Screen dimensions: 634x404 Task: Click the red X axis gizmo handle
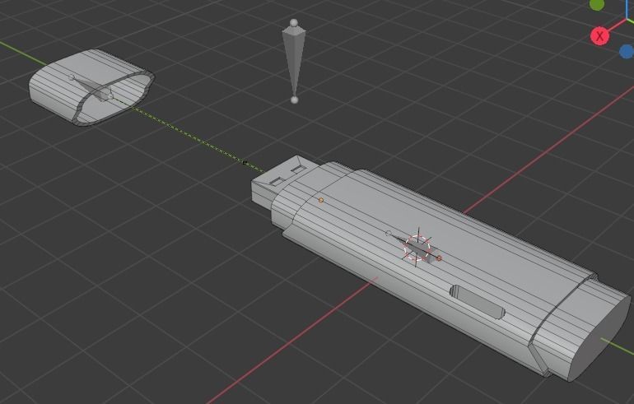[599, 36]
